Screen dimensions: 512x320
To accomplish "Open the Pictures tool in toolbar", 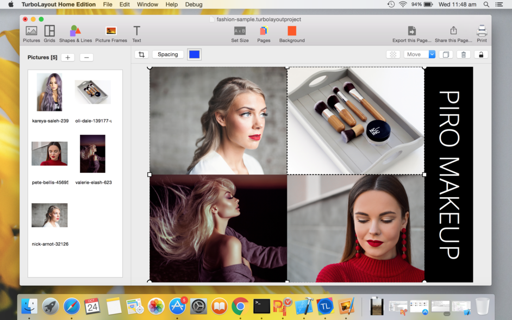I will coord(32,34).
